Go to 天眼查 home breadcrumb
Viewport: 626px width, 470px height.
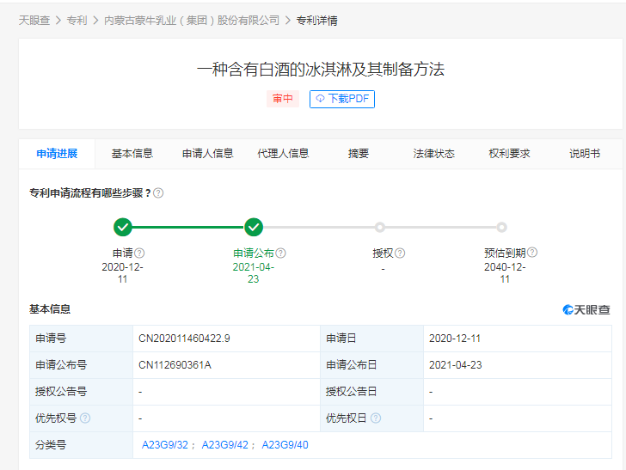34,20
